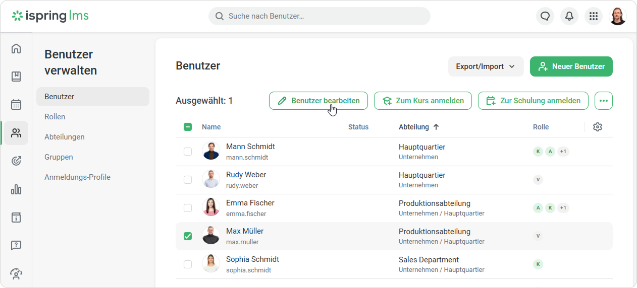Click Sophia Schmidt's avatar thumbnail

[211, 264]
